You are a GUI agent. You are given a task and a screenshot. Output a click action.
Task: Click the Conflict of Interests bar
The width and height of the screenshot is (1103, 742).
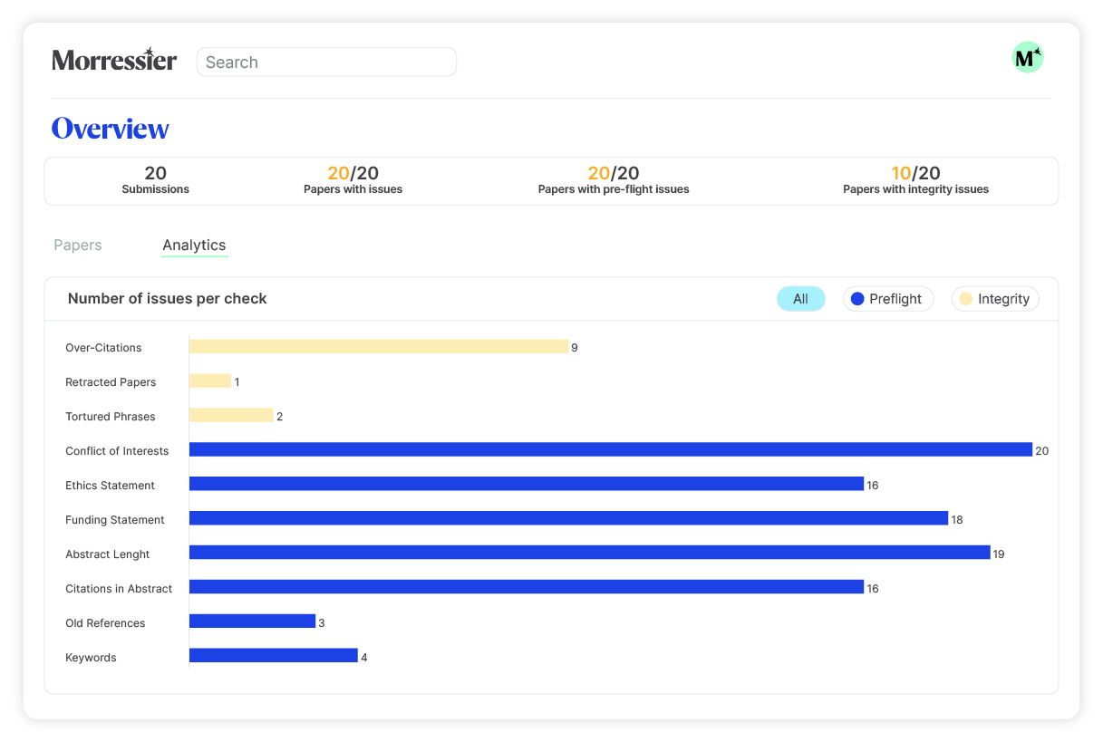[611, 449]
